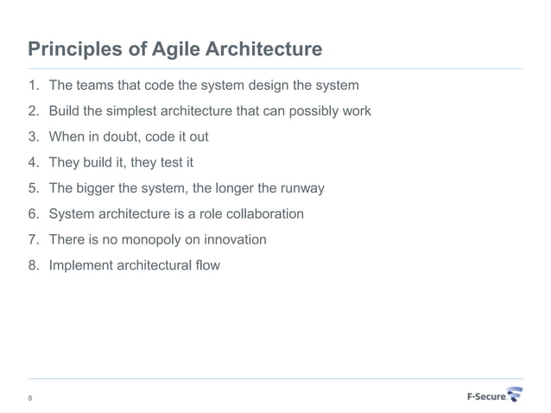
Task: Select 'There is no monopoly on innovation' text
Action: [157, 239]
